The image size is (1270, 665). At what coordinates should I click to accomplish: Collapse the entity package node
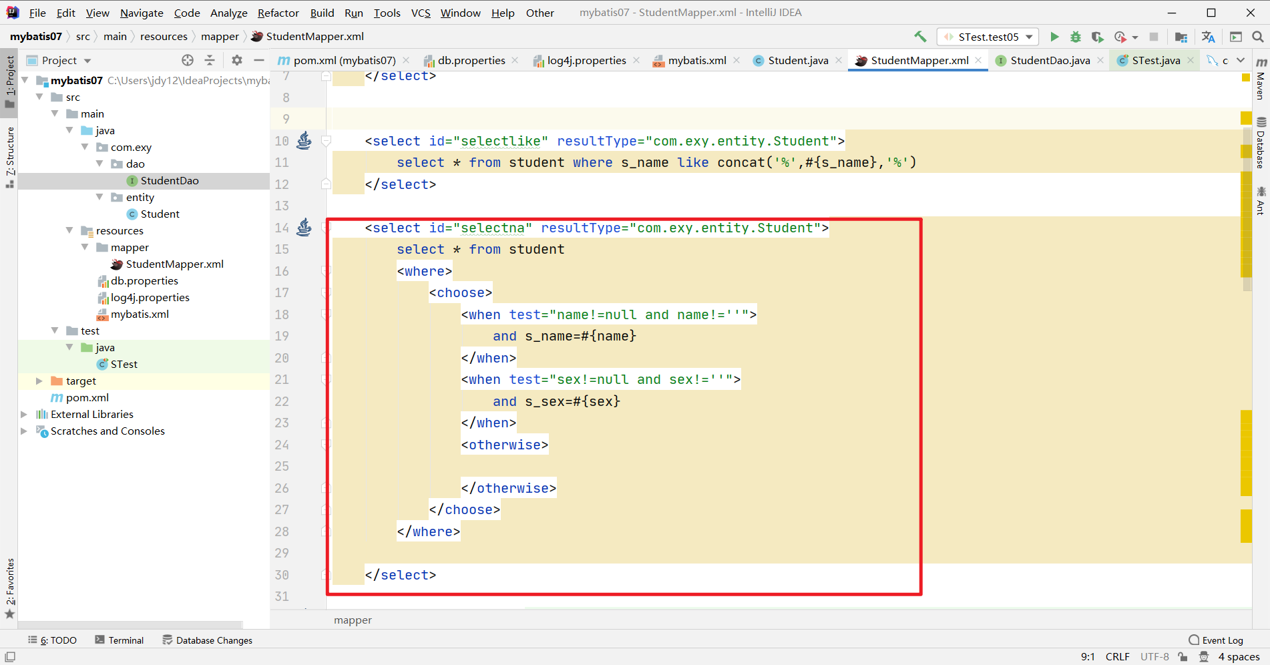coord(99,197)
